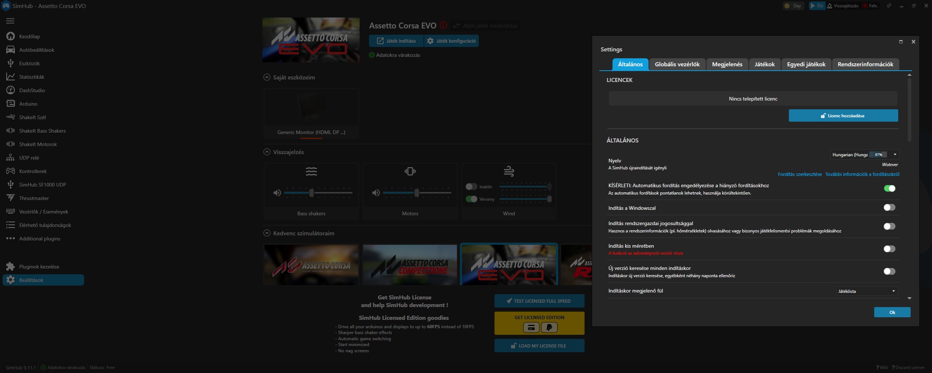This screenshot has width=932, height=373.
Task: Click the red info icon beside Assetto Corsa EVO
Action: 443,25
